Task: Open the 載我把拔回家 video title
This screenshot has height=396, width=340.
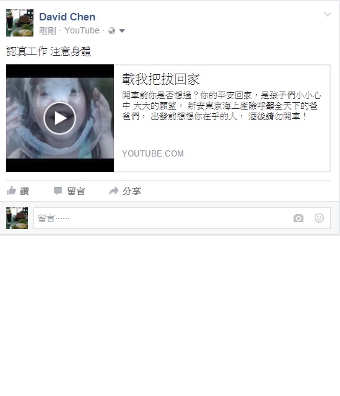Action: coord(161,79)
